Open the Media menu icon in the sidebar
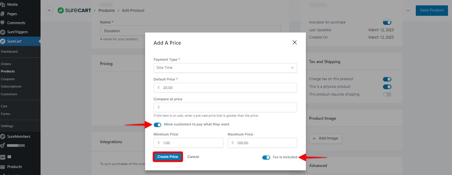452x175 pixels. (3, 5)
